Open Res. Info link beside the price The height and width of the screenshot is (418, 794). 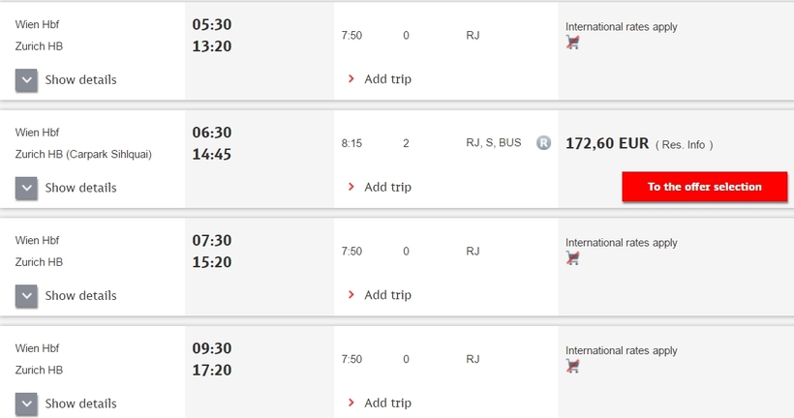(684, 145)
